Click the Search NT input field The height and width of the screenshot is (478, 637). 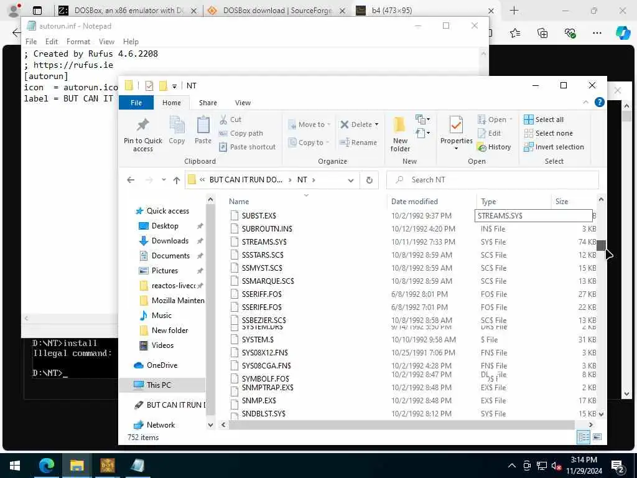tap(493, 180)
